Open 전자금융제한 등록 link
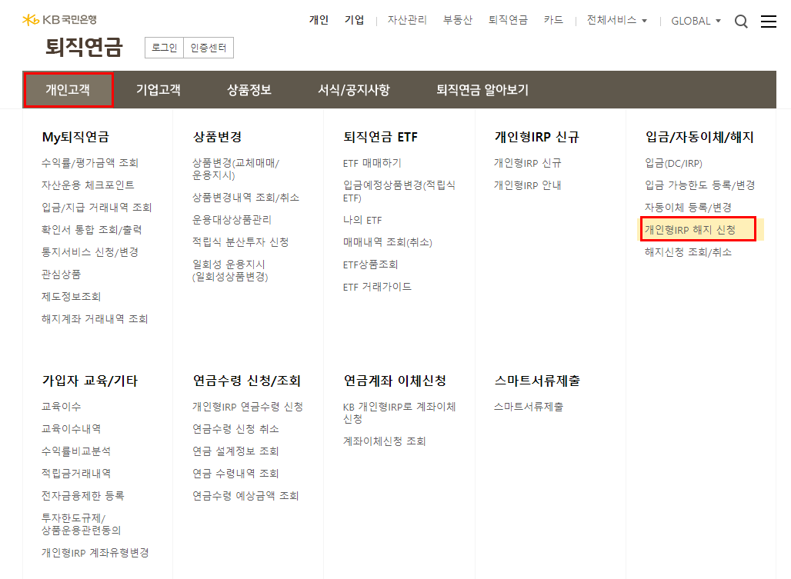The width and height of the screenshot is (791, 579). [x=83, y=495]
